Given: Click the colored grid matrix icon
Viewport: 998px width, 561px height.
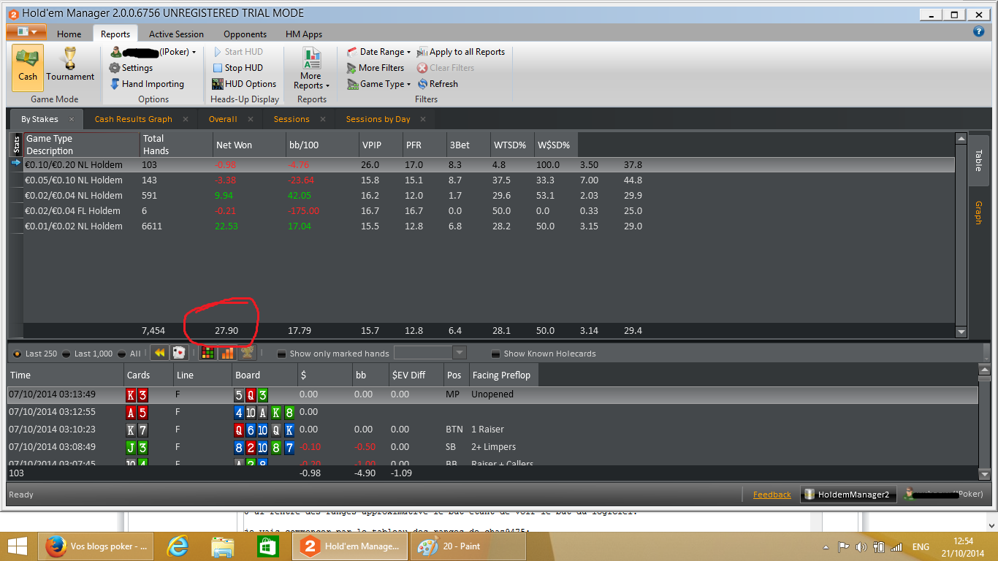Looking at the screenshot, I should (x=208, y=353).
